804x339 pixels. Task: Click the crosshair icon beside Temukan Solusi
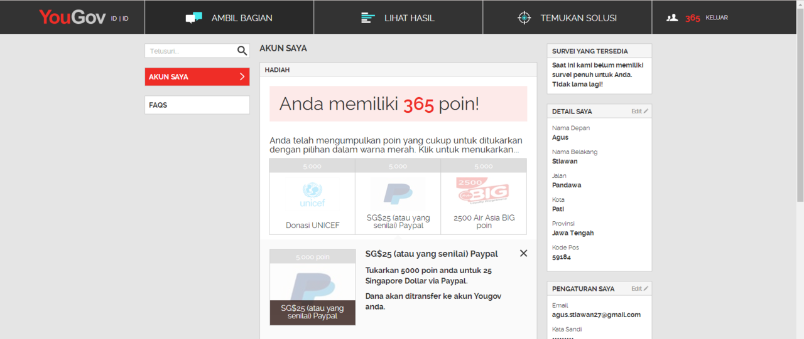click(x=524, y=18)
